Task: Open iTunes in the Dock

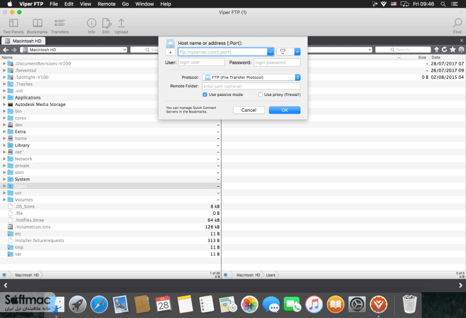Action: click(x=314, y=304)
